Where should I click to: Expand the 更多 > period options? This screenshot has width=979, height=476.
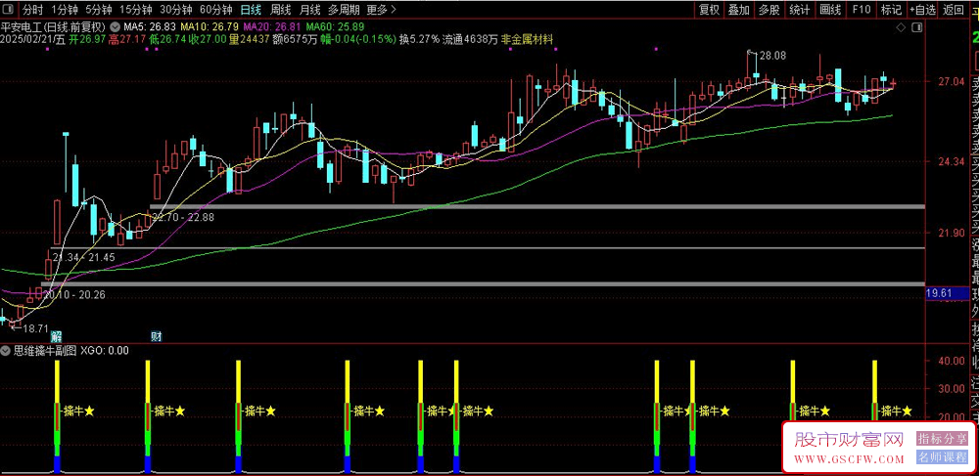(x=382, y=10)
